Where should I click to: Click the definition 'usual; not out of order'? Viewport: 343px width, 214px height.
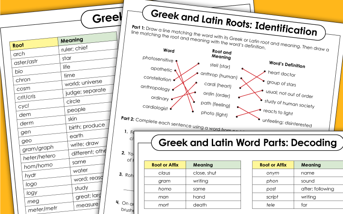click(x=289, y=94)
